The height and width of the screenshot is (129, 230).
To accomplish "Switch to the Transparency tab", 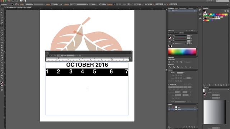I will 183,8.
